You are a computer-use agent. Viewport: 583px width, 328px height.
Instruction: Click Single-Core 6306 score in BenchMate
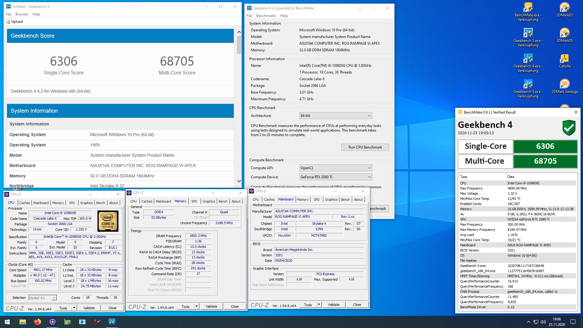pyautogui.click(x=545, y=146)
